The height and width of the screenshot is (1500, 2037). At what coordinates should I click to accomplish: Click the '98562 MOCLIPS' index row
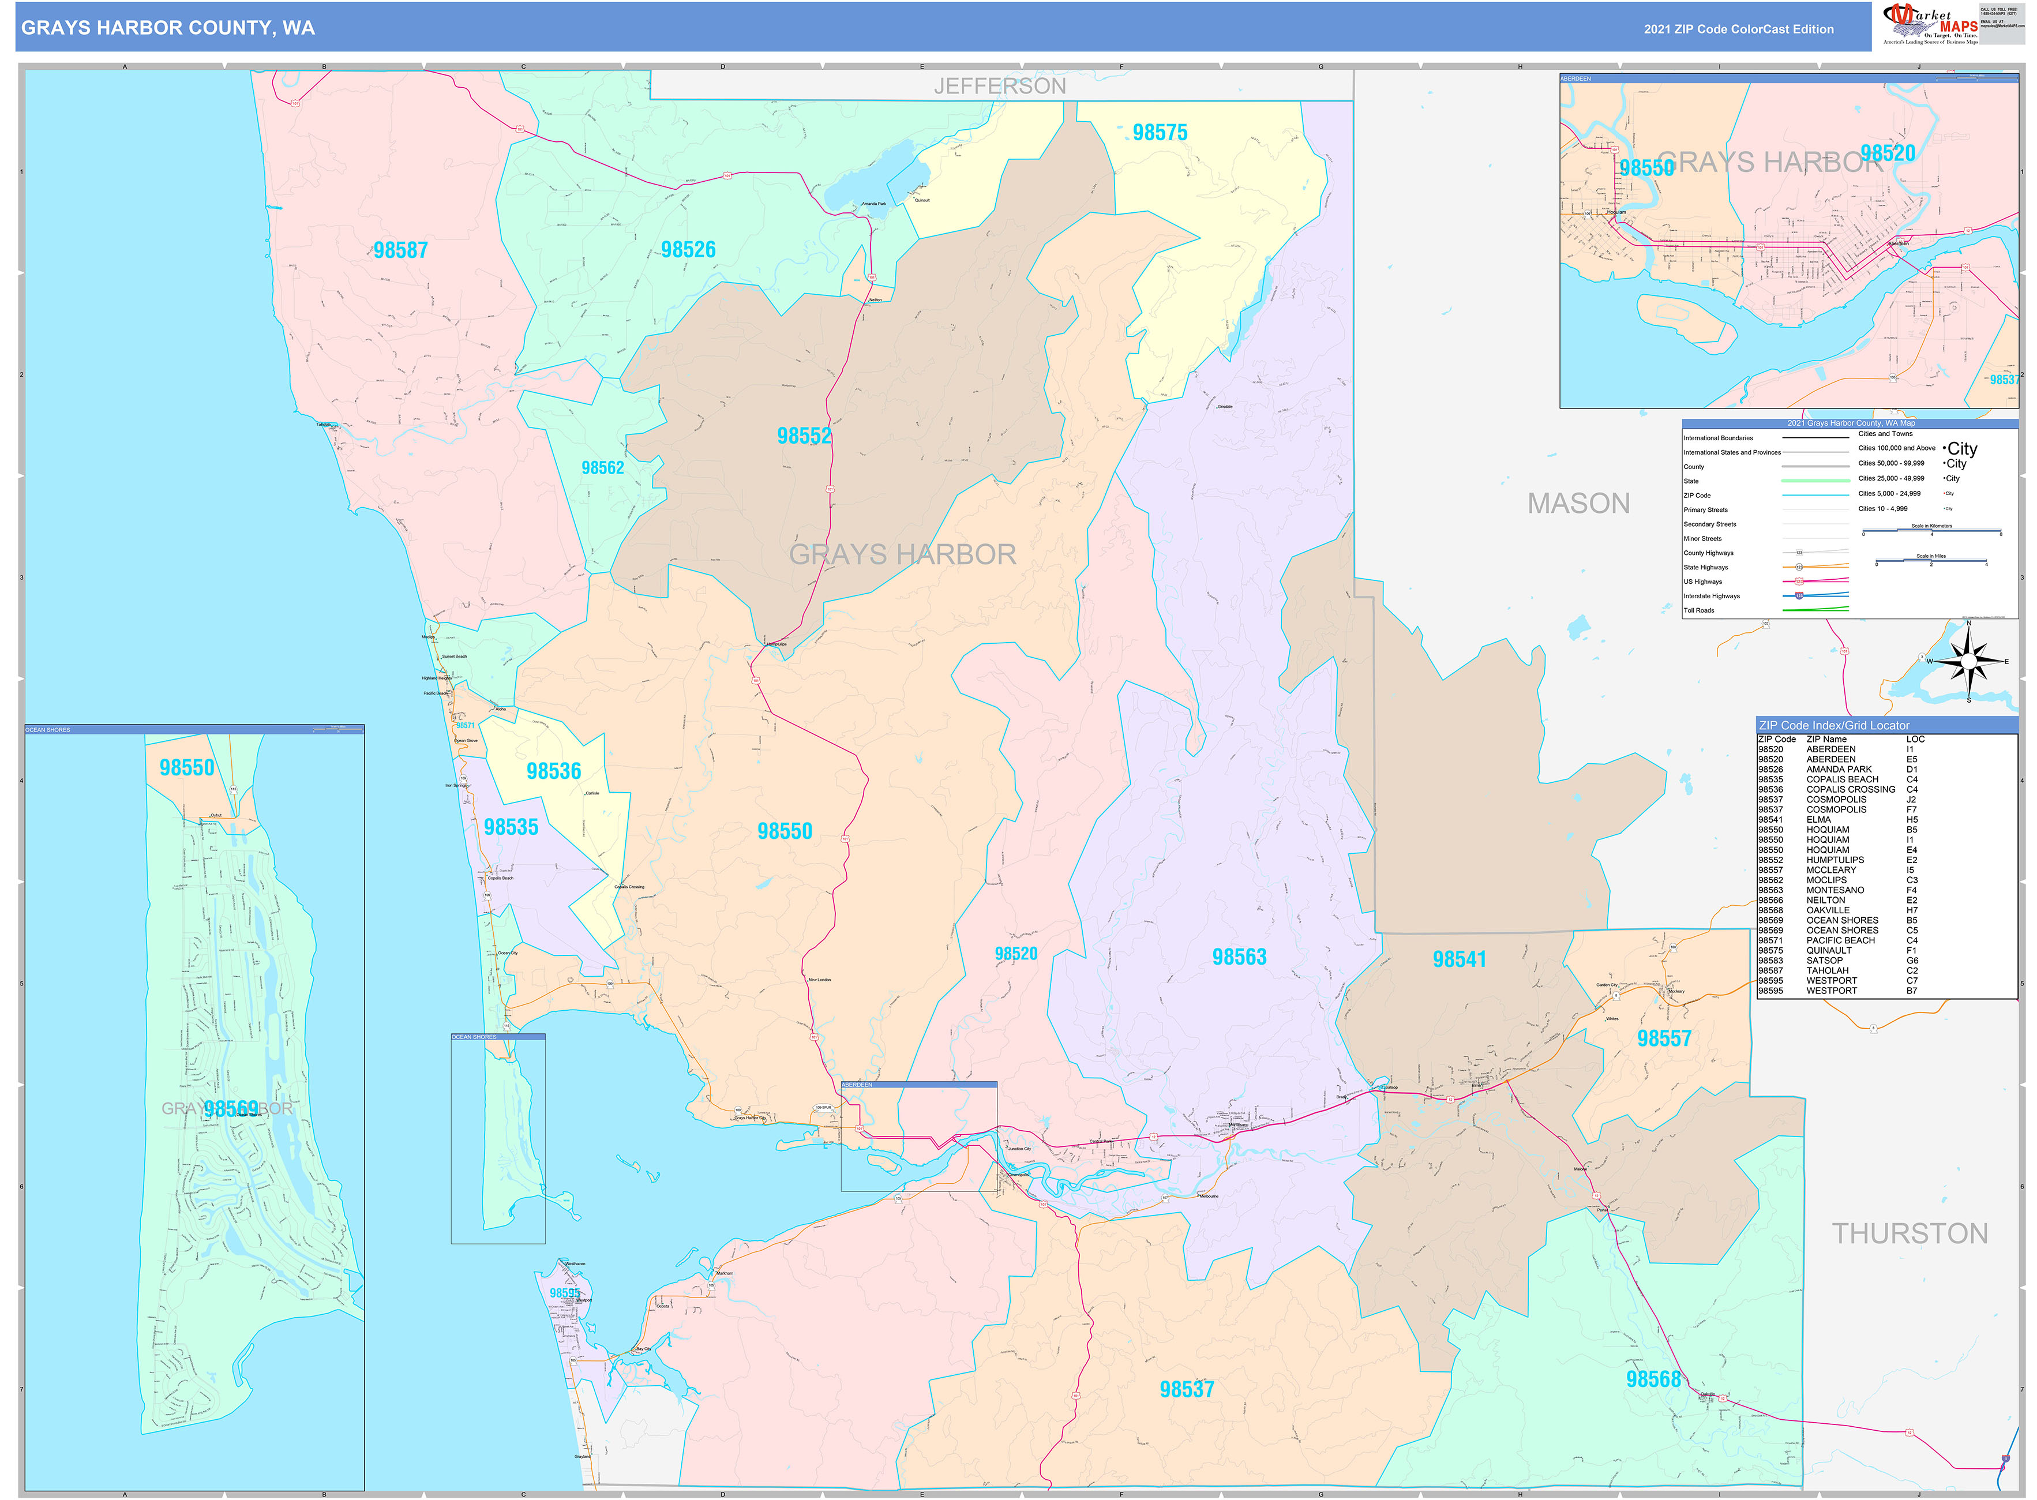(x=1837, y=880)
